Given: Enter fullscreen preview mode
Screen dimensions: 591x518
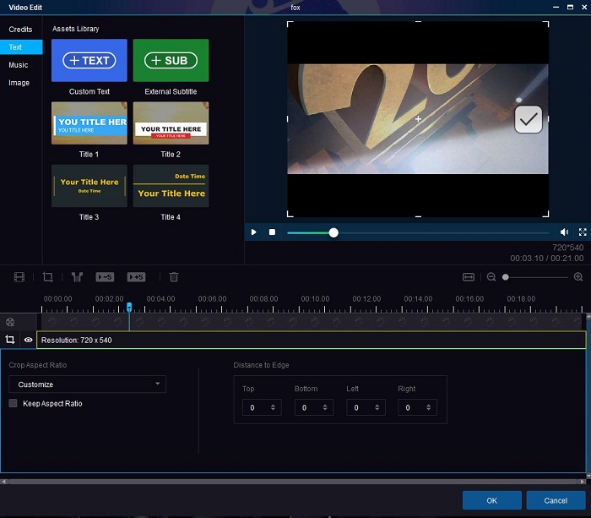Looking at the screenshot, I should (x=583, y=232).
